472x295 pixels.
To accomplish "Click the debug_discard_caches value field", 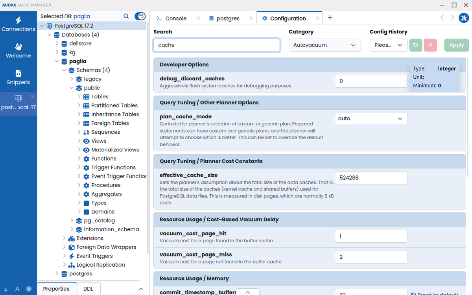I will pyautogui.click(x=371, y=81).
